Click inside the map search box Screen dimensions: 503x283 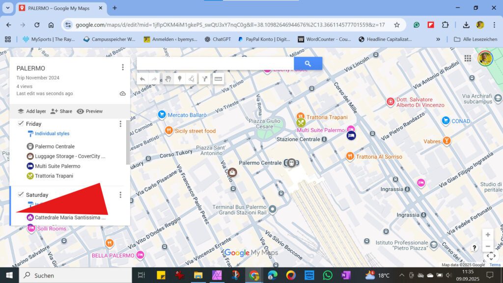point(215,63)
